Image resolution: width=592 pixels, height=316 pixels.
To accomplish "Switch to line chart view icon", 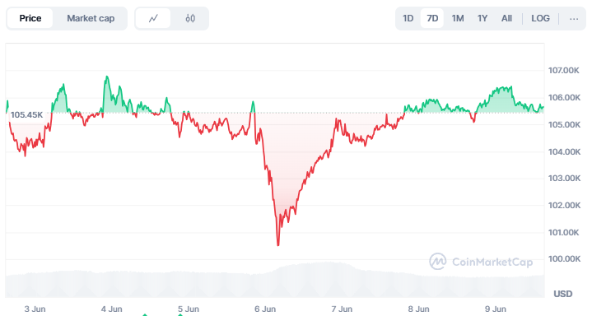I will pos(153,18).
